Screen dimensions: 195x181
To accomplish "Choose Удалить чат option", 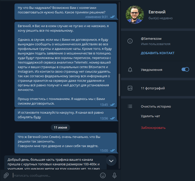I will pos(150,116).
